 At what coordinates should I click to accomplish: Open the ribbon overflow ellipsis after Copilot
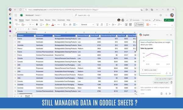coord(155,24)
